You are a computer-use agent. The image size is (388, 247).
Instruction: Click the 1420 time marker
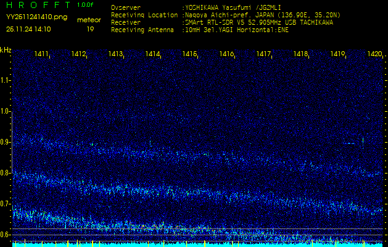pyautogui.click(x=374, y=54)
